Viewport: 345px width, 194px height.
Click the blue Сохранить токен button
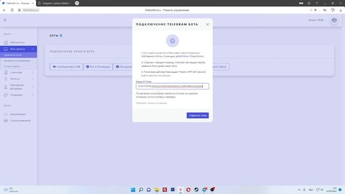(x=198, y=115)
